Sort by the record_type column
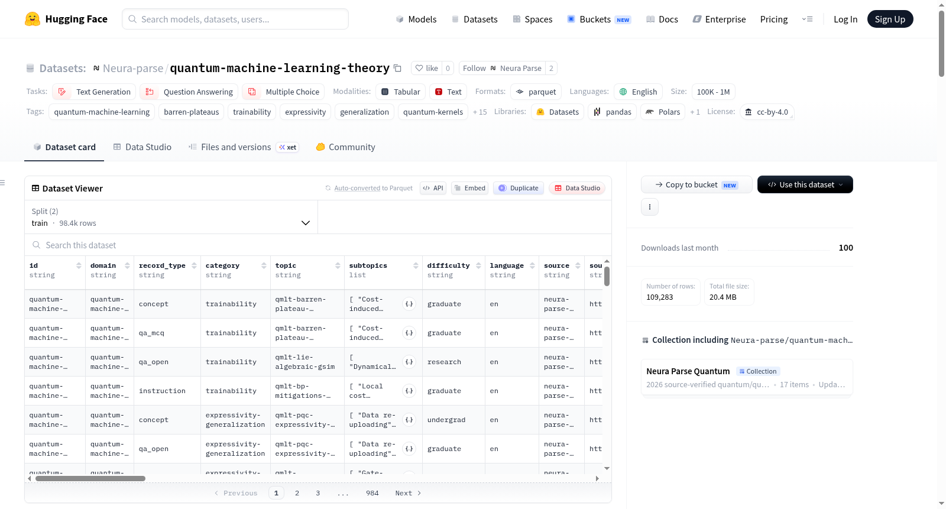946x509 pixels. 194,266
